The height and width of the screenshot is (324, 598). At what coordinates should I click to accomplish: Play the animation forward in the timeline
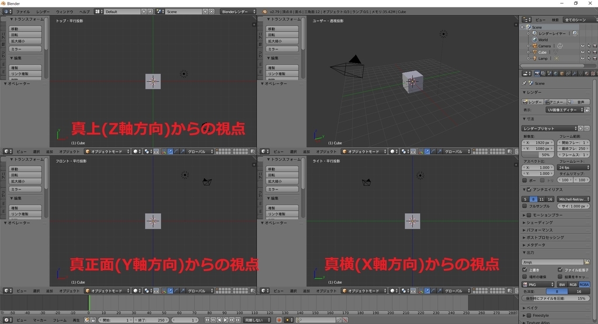coord(225,320)
